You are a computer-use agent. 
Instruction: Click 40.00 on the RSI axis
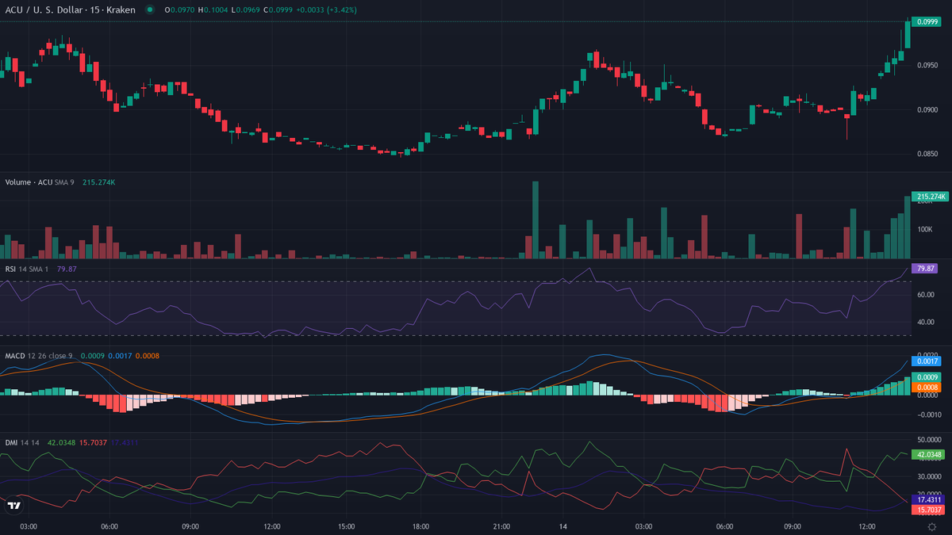pyautogui.click(x=924, y=323)
